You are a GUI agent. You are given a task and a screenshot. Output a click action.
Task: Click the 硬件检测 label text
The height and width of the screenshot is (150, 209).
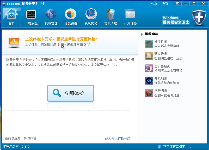[x=161, y=42]
